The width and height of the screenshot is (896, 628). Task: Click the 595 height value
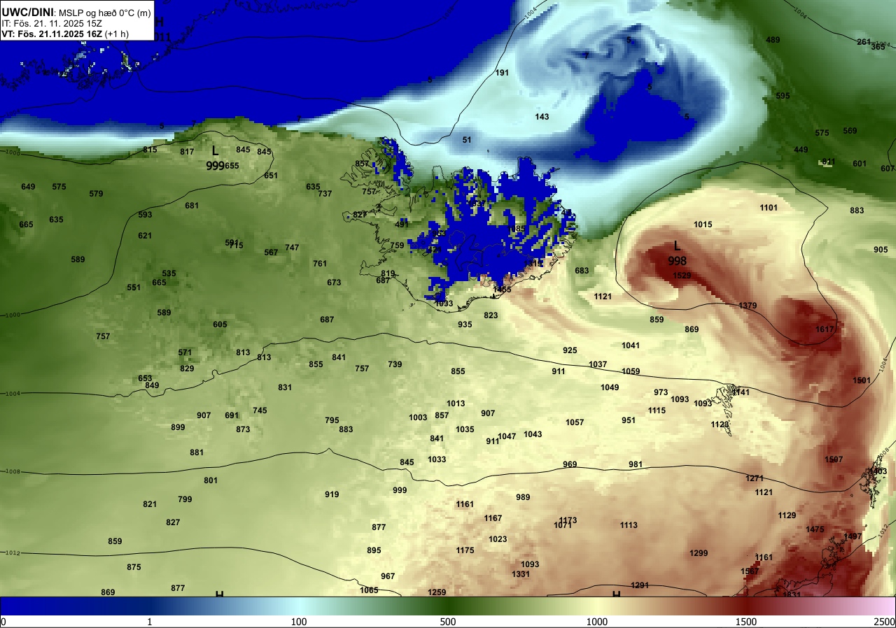[x=783, y=96]
